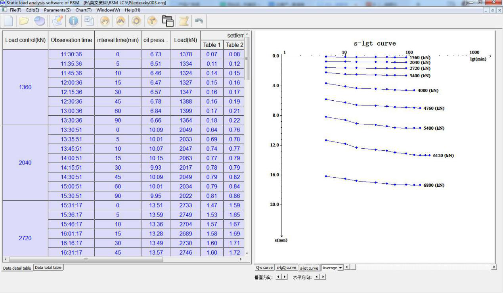Click the orange Y-shaped fork toolbar icon
This screenshot has height=293, width=503.
coord(152,21)
